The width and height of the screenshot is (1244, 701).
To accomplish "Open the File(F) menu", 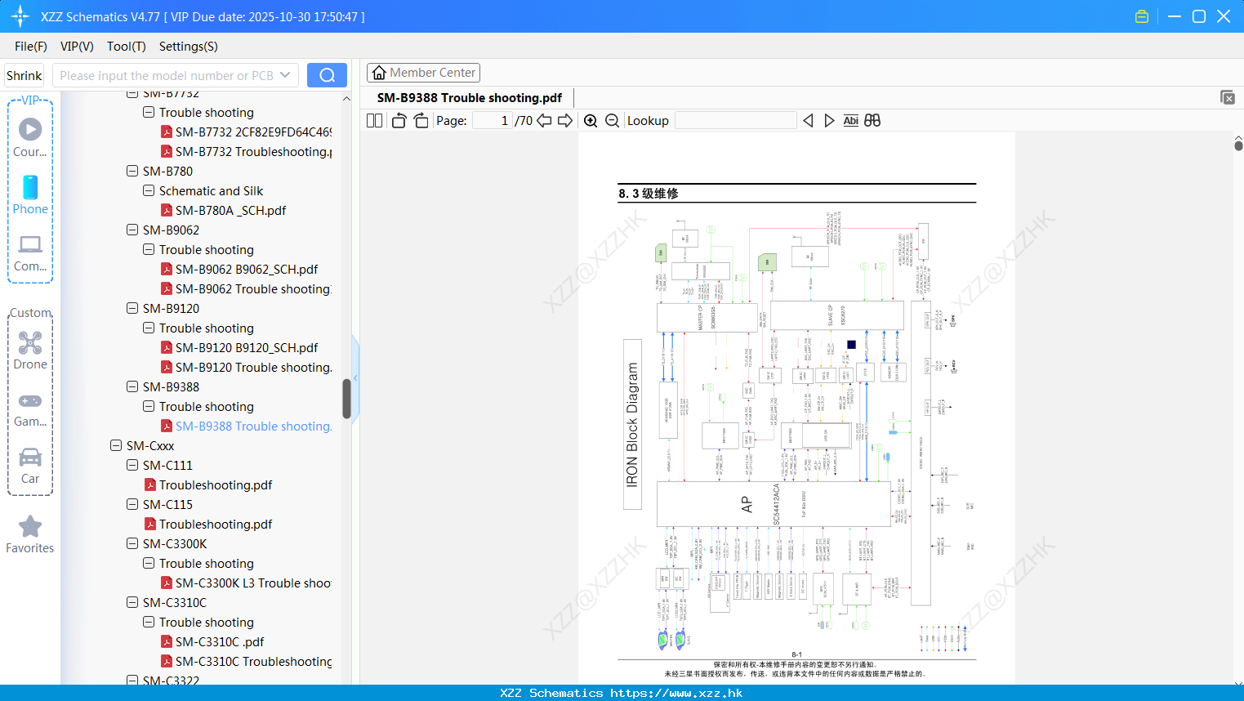I will click(31, 47).
